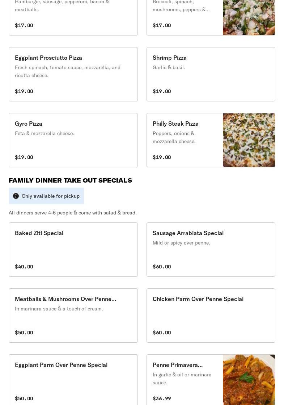
Task: Click the Family Dinner Take Out Specials heading
Action: tap(70, 180)
